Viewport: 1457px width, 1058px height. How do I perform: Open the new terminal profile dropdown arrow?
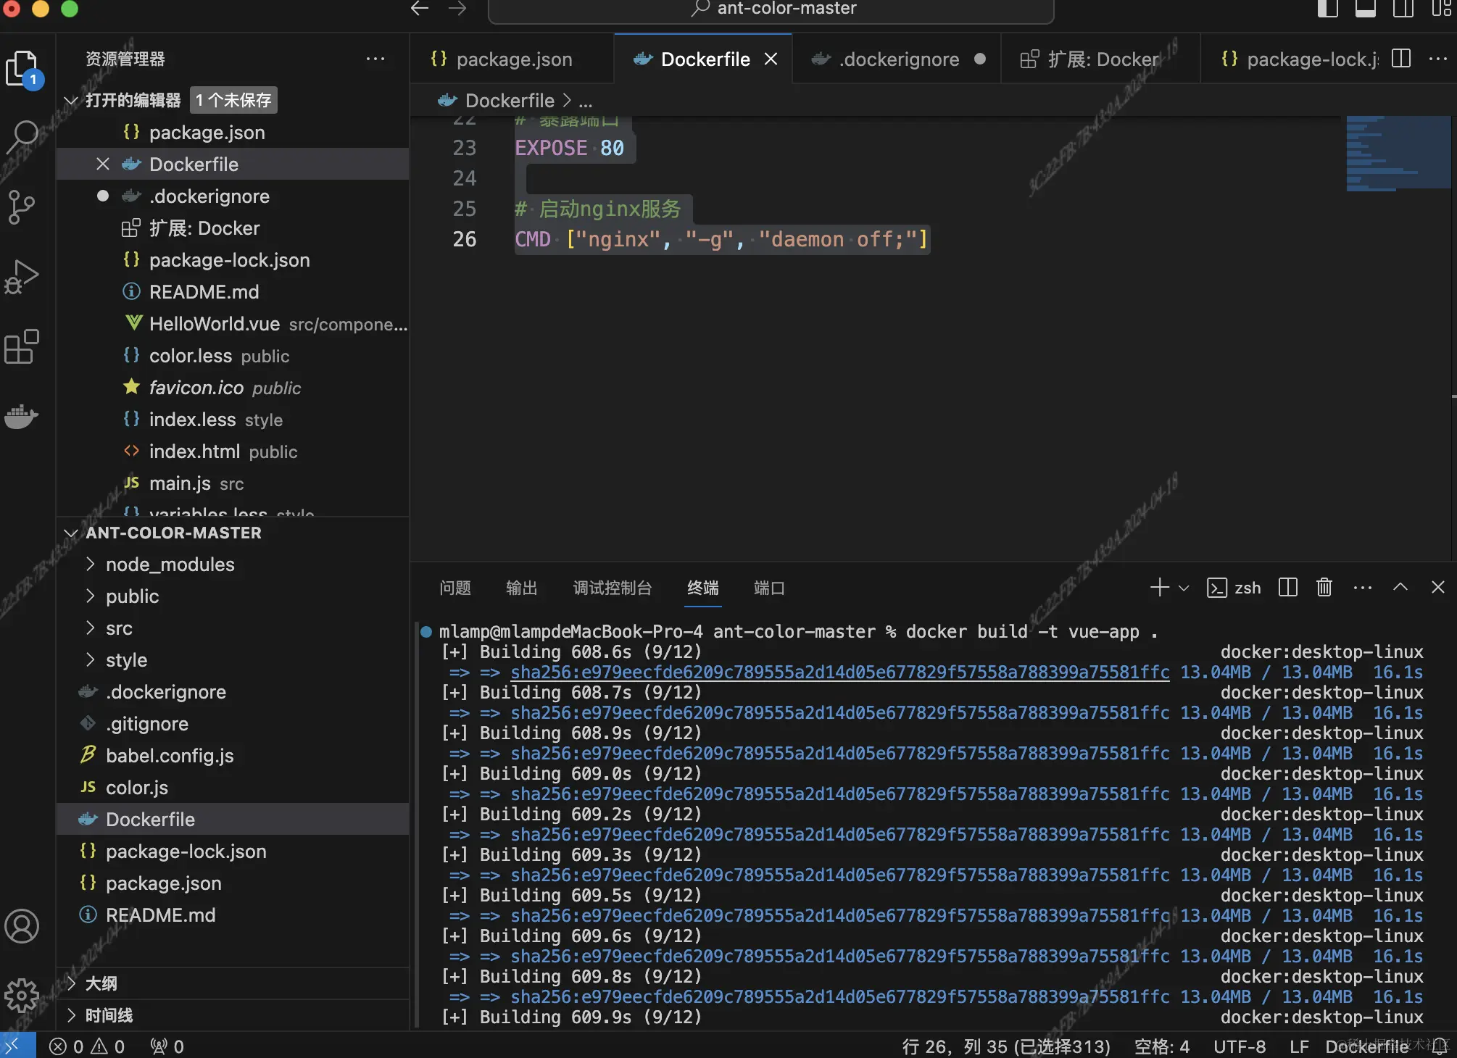pyautogui.click(x=1184, y=588)
